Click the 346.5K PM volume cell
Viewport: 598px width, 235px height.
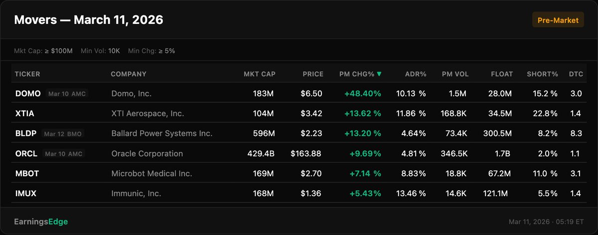click(x=454, y=154)
